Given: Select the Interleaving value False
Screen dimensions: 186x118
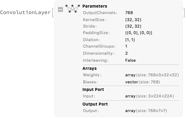Looking at the screenshot, I should (130, 60).
